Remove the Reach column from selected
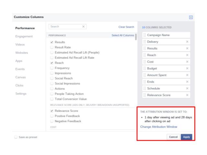 (187, 55)
